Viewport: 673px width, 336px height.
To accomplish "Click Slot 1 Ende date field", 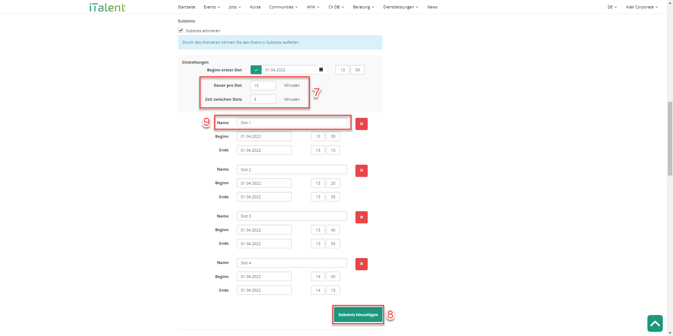I will pyautogui.click(x=264, y=150).
